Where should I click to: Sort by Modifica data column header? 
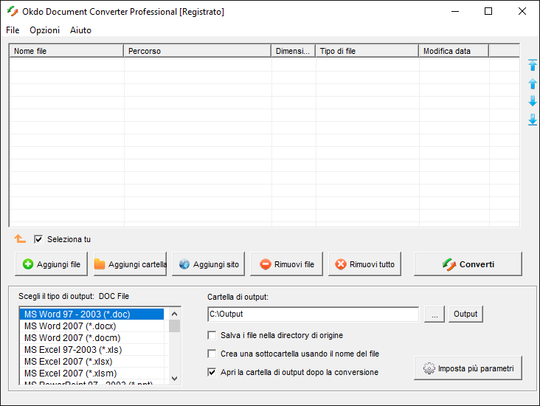click(454, 51)
